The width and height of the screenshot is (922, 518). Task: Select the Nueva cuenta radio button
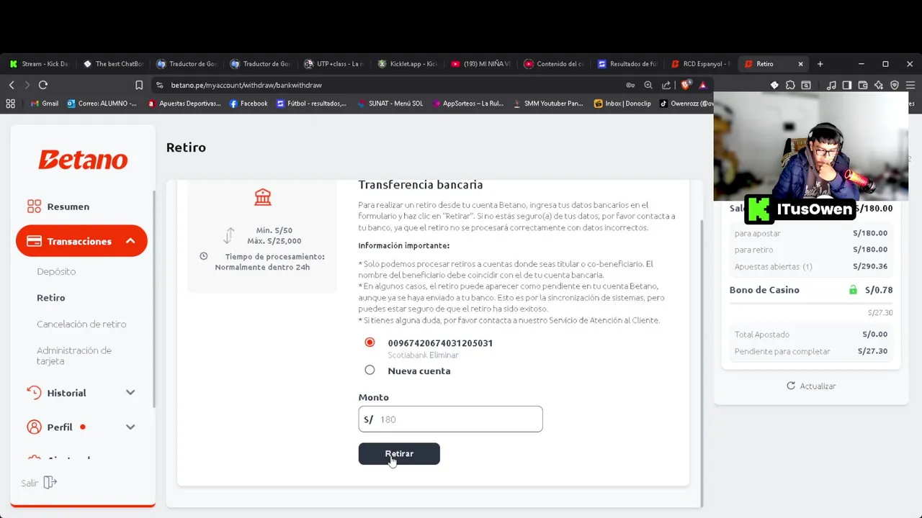coord(370,370)
